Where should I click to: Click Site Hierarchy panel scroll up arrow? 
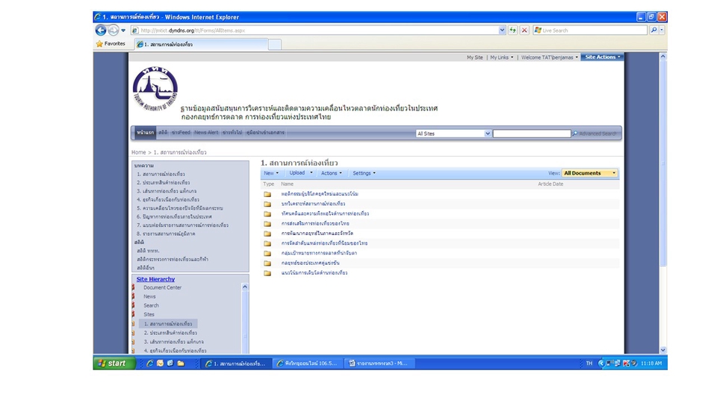[x=245, y=287]
